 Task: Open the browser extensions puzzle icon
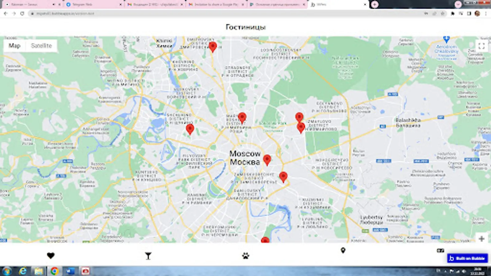453,13
